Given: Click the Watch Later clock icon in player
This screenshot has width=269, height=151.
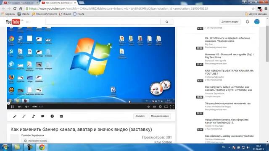Looking at the screenshot, I should tap(148, 107).
